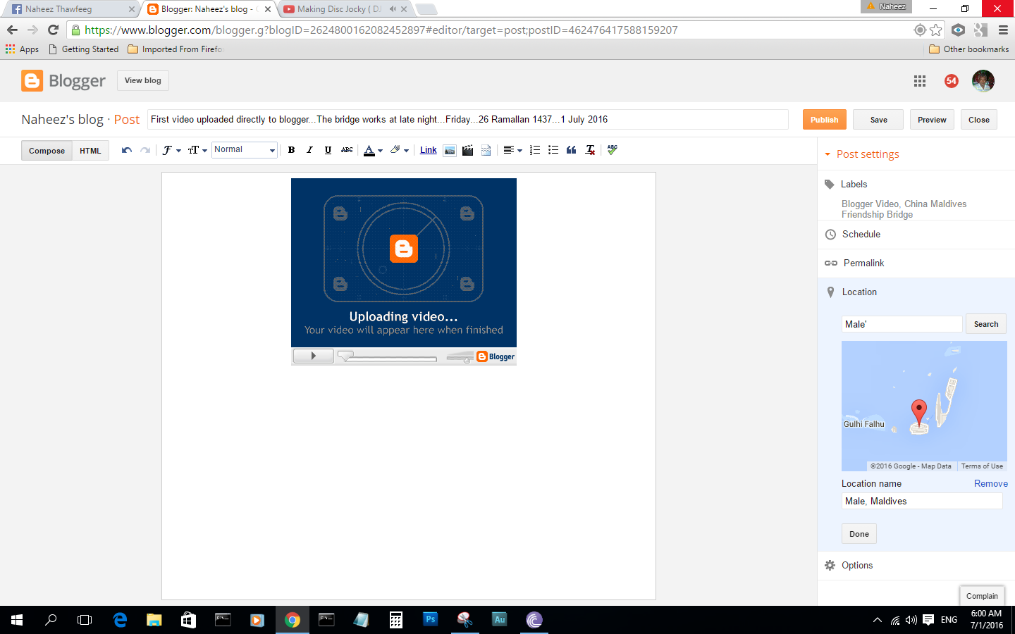Open the Labels setting
The image size is (1015, 634).
click(854, 185)
